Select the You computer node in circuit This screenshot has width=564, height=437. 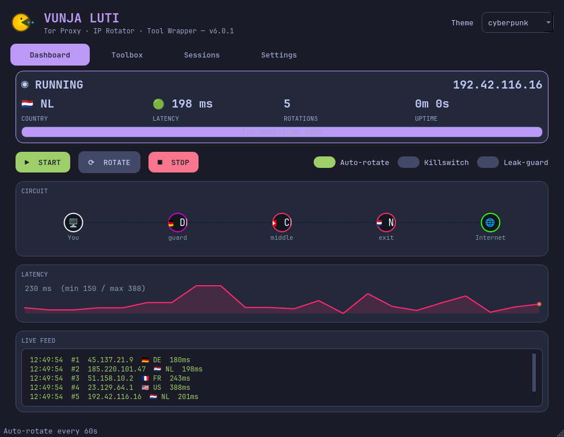point(74,223)
